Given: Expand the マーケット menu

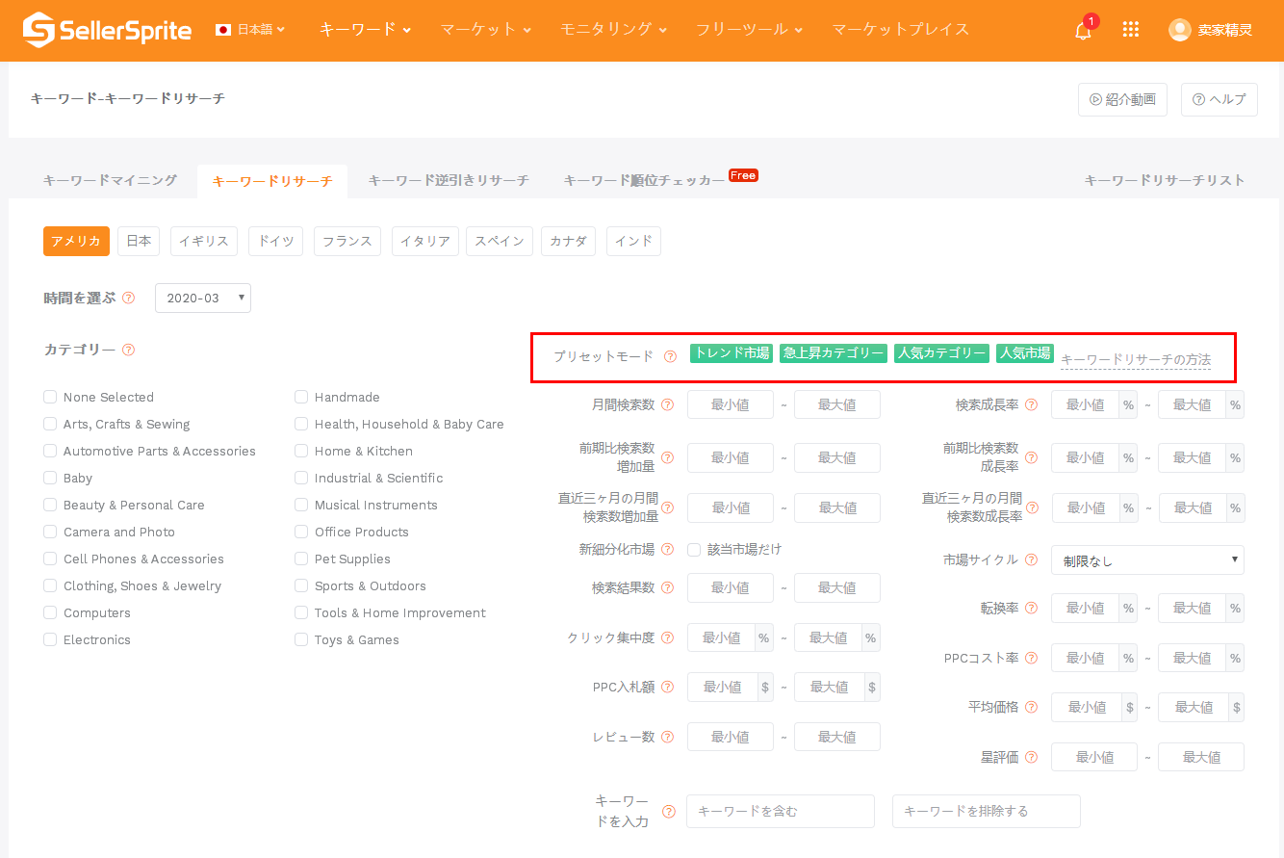Looking at the screenshot, I should [x=486, y=30].
